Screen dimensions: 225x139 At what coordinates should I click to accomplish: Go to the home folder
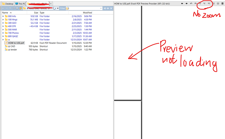coord(17,8)
